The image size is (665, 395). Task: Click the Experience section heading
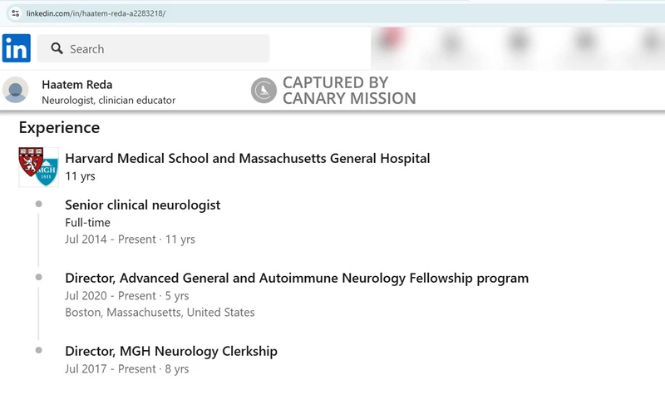coord(59,128)
